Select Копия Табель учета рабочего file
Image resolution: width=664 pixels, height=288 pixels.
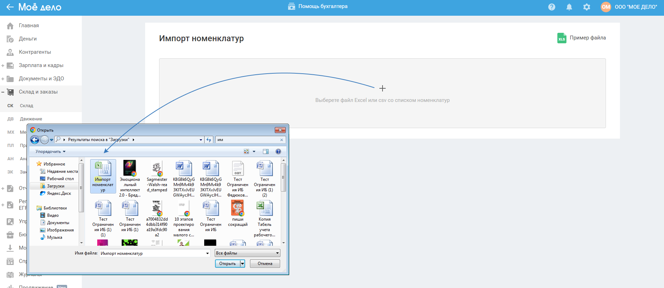coord(265,219)
